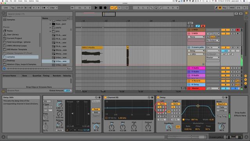Toggle the Automation Arm button
Screen dimensions: 250x141
pos(116,8)
